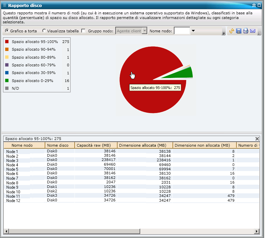265x238 pixels.
Task: Open the Agente client dropdown
Action: tap(144, 31)
